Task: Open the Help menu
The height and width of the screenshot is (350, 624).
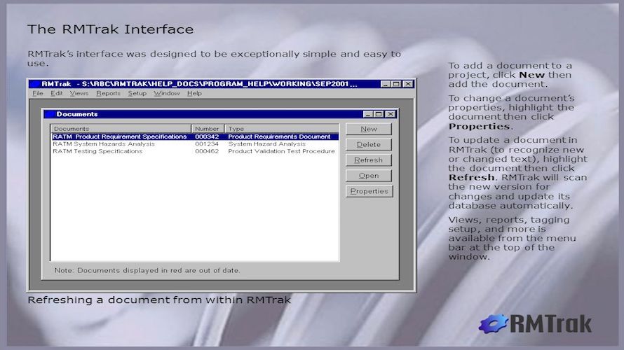Action: click(194, 93)
